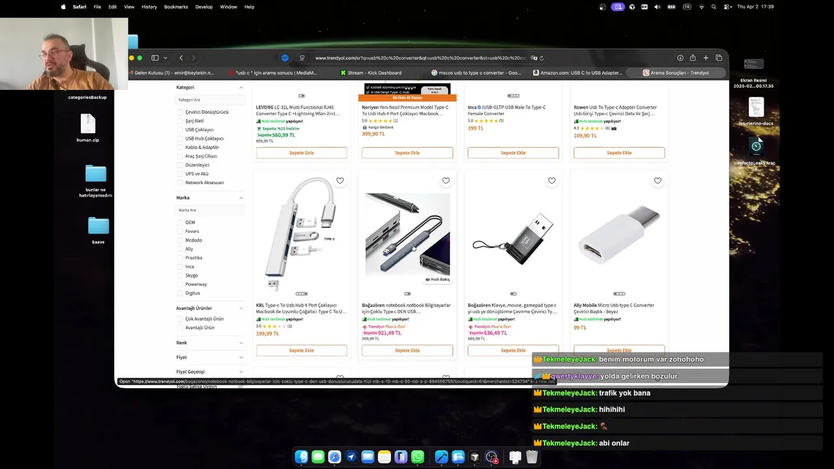Open the Develop menu
Viewport: 834px width, 469px height.
coord(204,7)
